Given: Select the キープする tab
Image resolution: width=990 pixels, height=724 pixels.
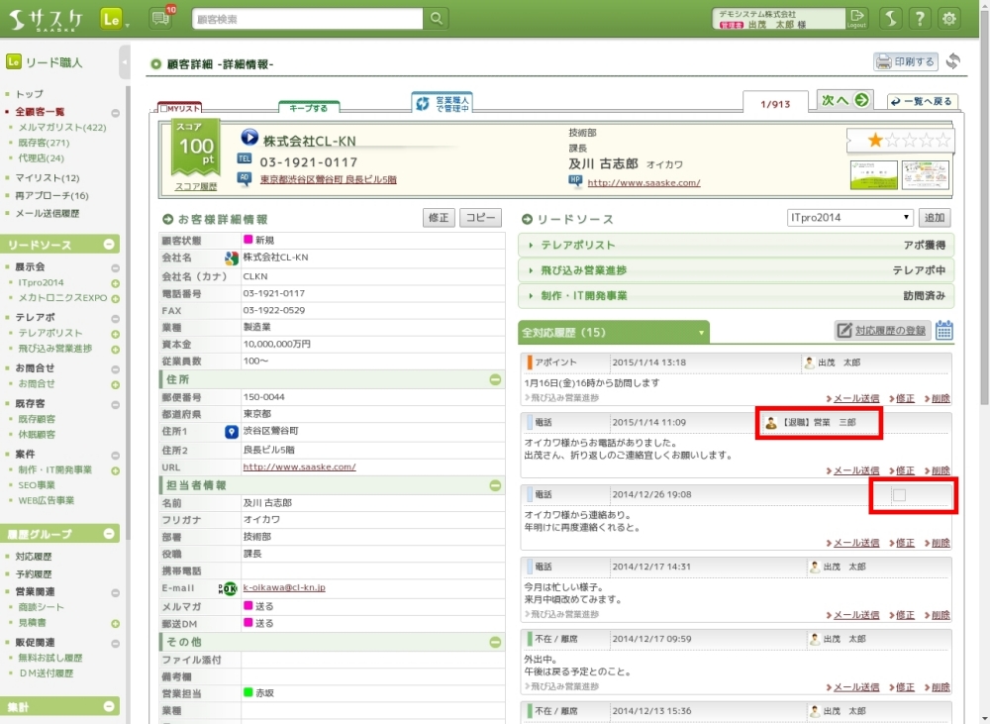Looking at the screenshot, I should [309, 107].
